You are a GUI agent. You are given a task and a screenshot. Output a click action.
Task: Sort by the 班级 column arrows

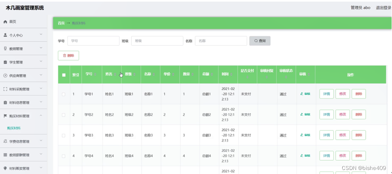134,74
